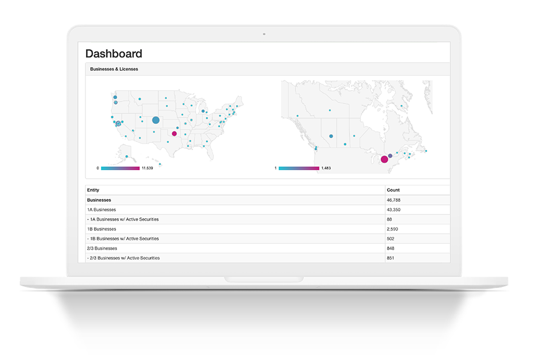This screenshot has width=547, height=357.
Task: Select the large blue bubble in central US
Action: coord(156,120)
